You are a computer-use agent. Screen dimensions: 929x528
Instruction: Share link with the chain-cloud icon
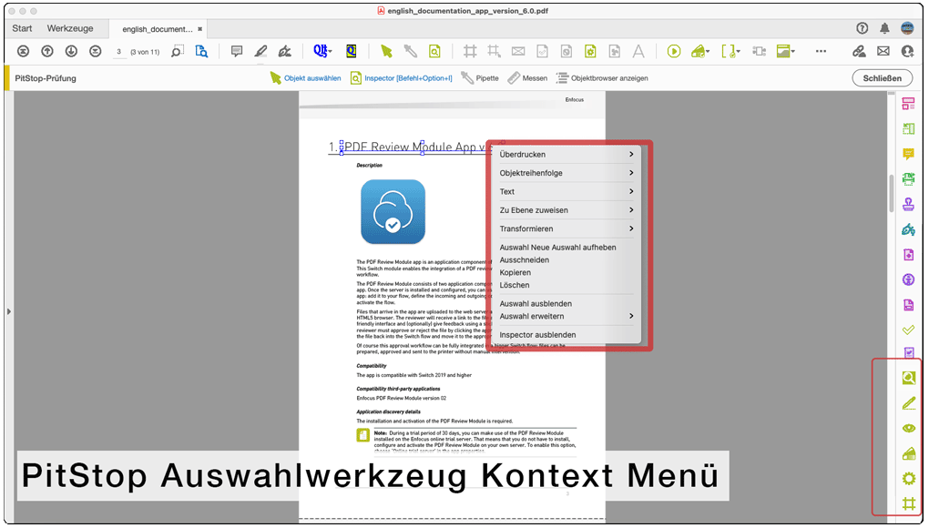coord(859,52)
